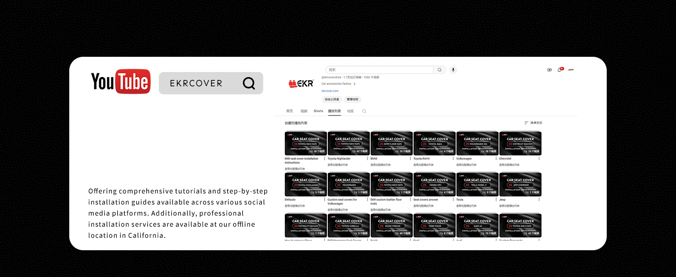Open the account avatar menu

coord(571,70)
